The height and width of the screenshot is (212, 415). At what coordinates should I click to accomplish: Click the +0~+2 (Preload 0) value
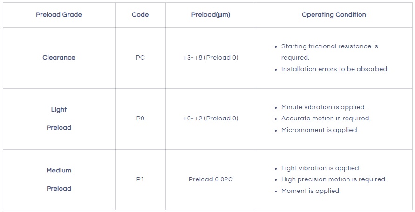[211, 119]
